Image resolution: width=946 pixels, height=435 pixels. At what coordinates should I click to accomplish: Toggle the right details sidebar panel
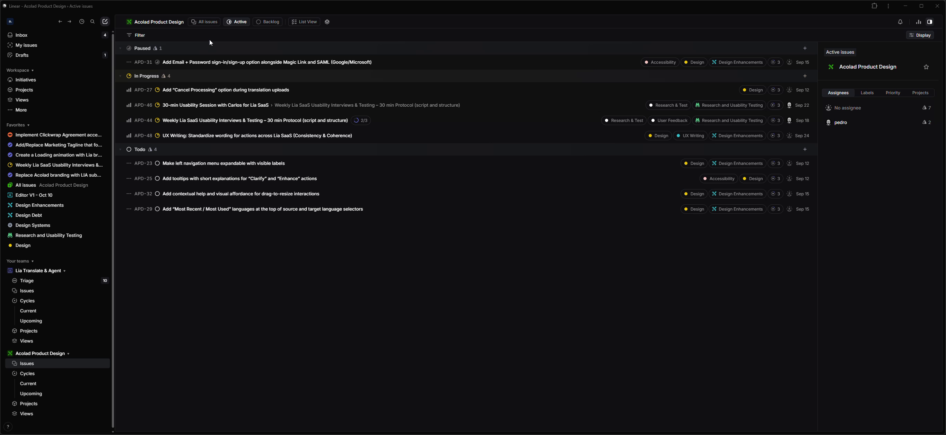coord(930,22)
